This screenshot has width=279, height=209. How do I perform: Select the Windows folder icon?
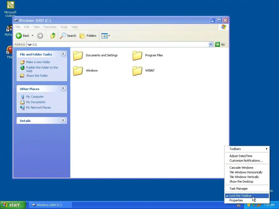[x=78, y=71]
